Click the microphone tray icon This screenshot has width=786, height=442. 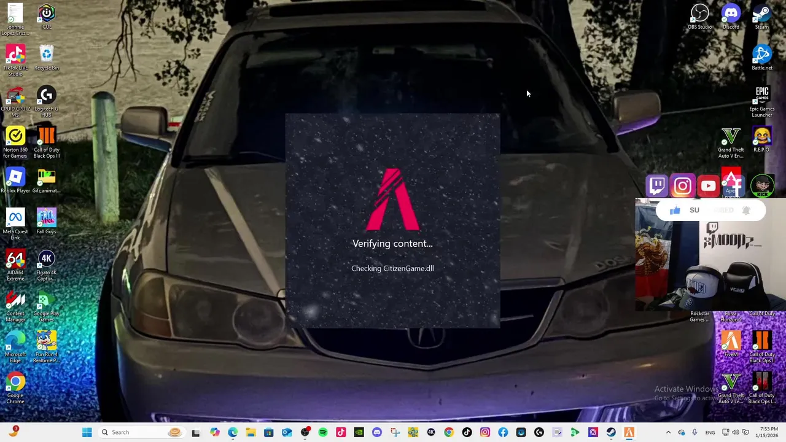[x=695, y=432]
